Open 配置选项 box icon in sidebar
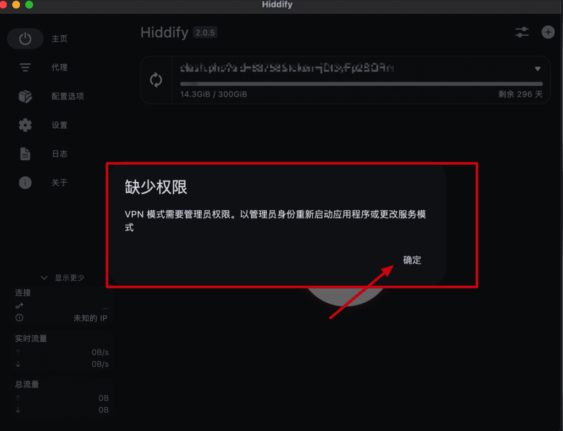 (x=25, y=96)
